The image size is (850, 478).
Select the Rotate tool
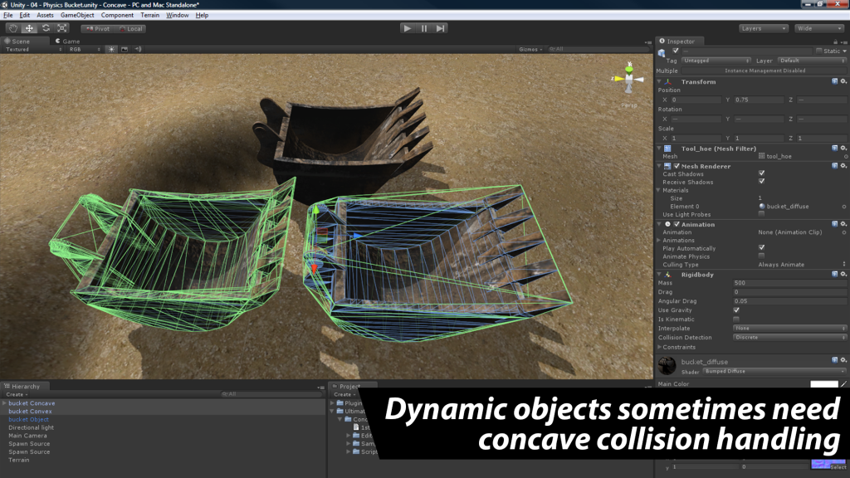pyautogui.click(x=46, y=27)
